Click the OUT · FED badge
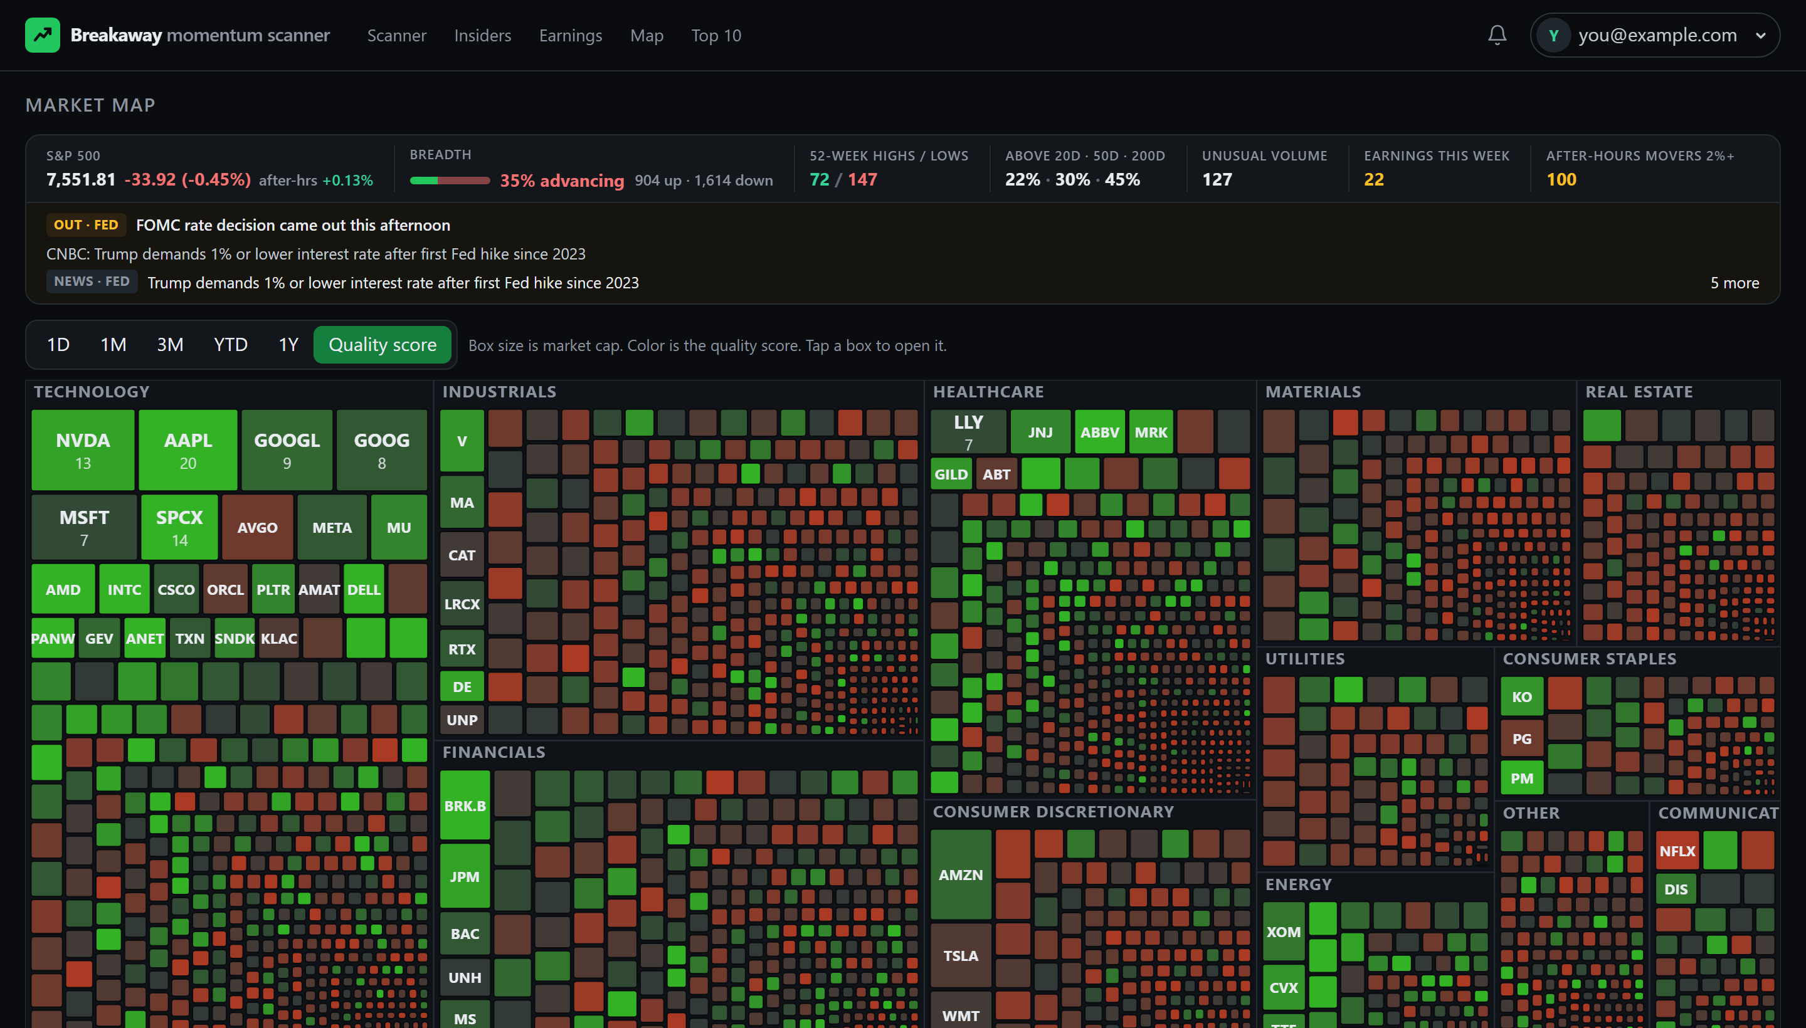 tap(86, 224)
